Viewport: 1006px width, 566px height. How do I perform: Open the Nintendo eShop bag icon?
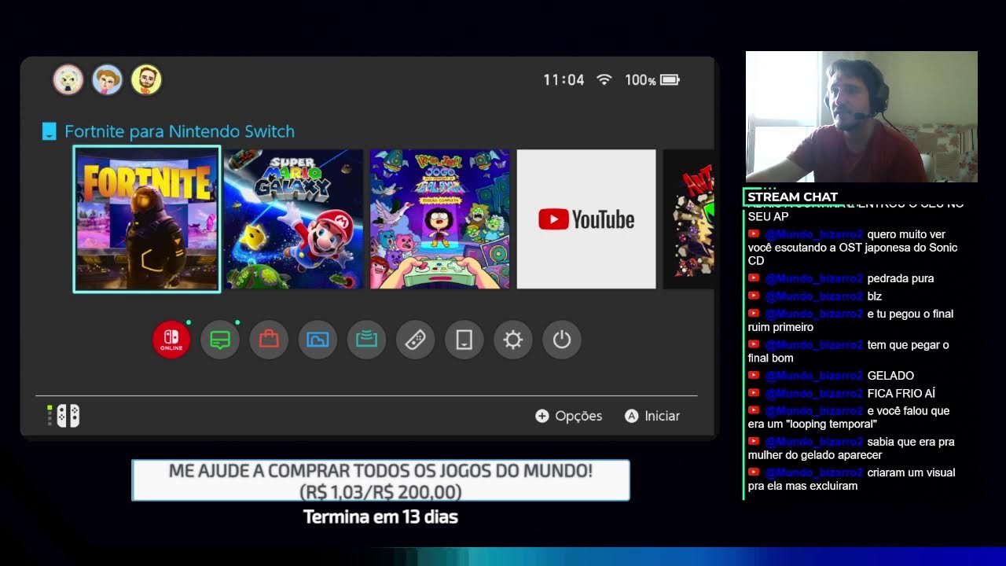(269, 340)
